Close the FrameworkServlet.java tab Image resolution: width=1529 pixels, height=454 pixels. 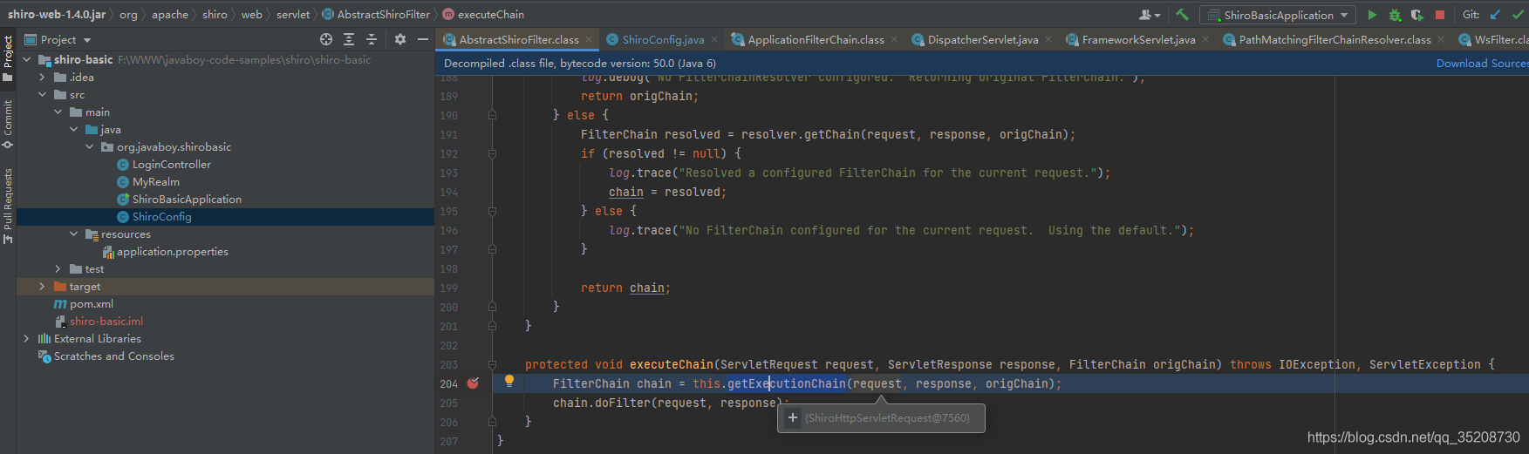pos(1205,39)
